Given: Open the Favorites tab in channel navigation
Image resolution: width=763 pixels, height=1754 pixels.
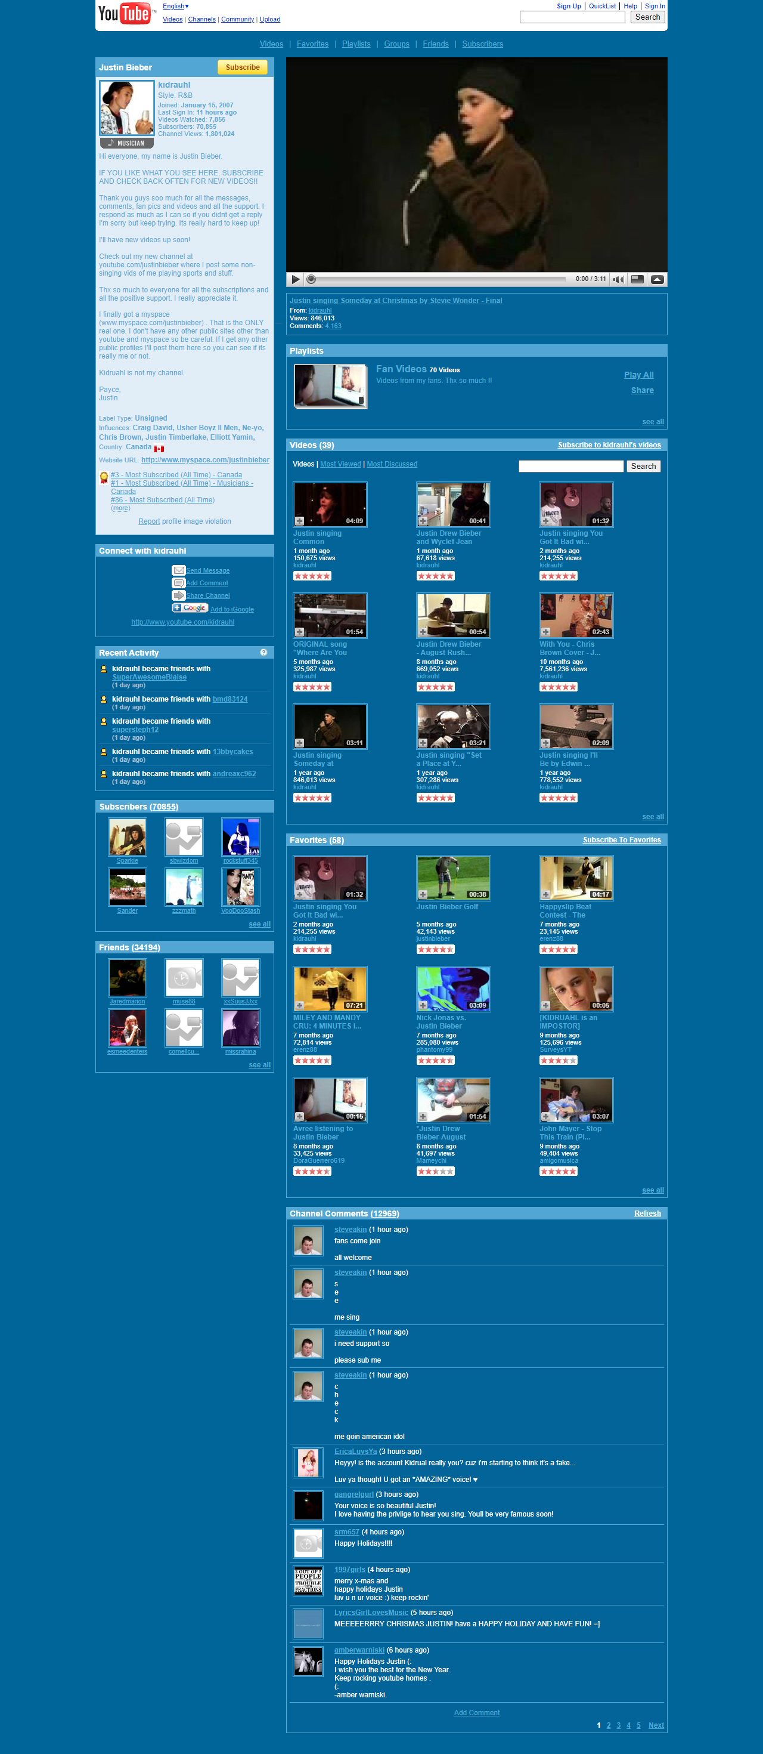Looking at the screenshot, I should [313, 44].
